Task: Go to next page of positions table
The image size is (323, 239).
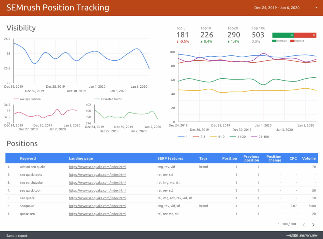Action: pyautogui.click(x=313, y=225)
